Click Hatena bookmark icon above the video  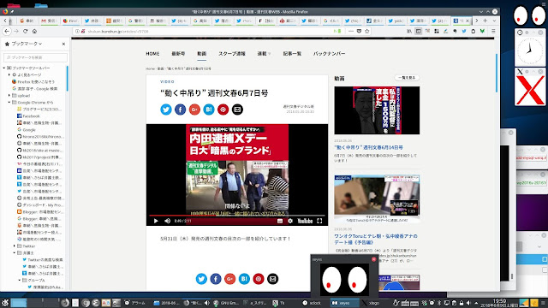[209, 110]
